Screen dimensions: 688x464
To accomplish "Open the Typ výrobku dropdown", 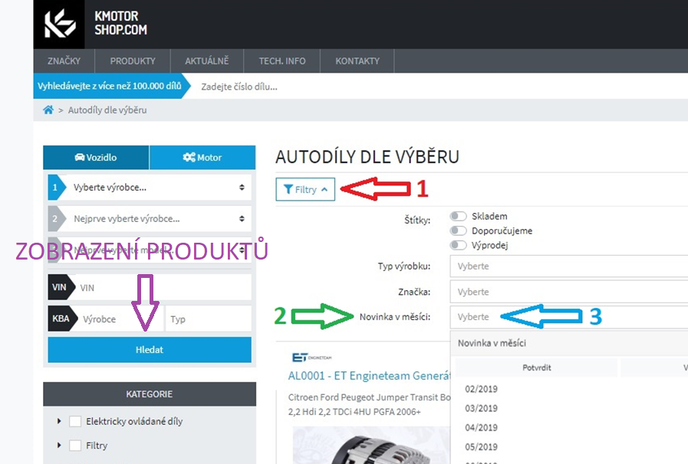I will point(568,266).
